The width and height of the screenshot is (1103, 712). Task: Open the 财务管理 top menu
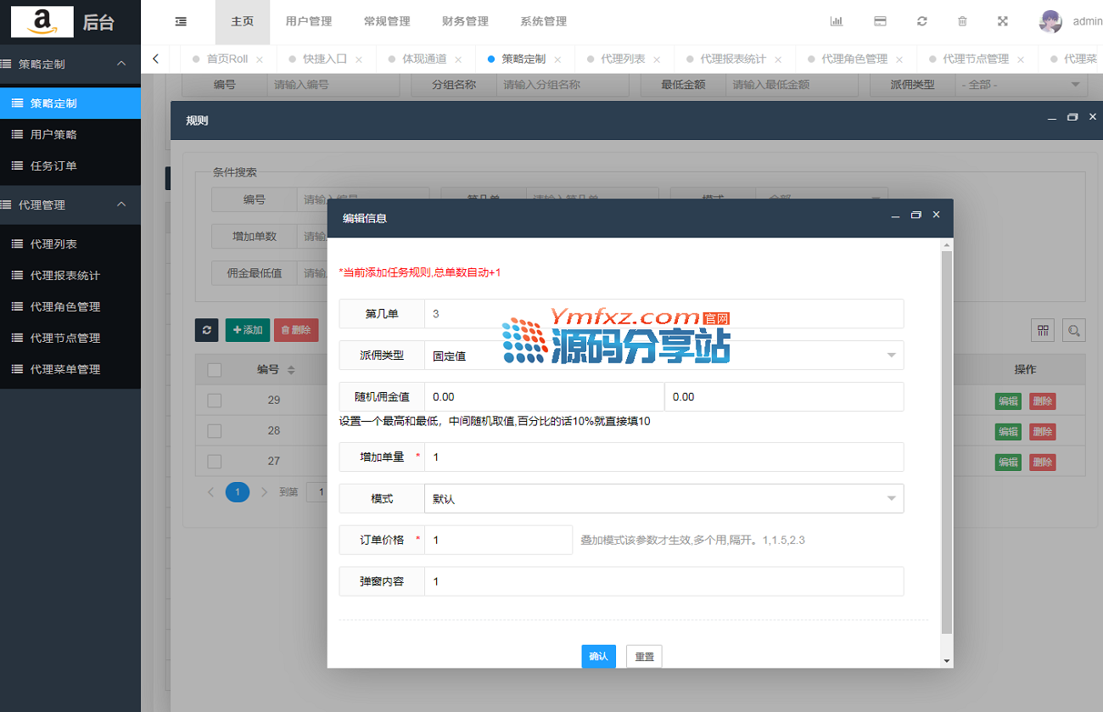(x=465, y=21)
